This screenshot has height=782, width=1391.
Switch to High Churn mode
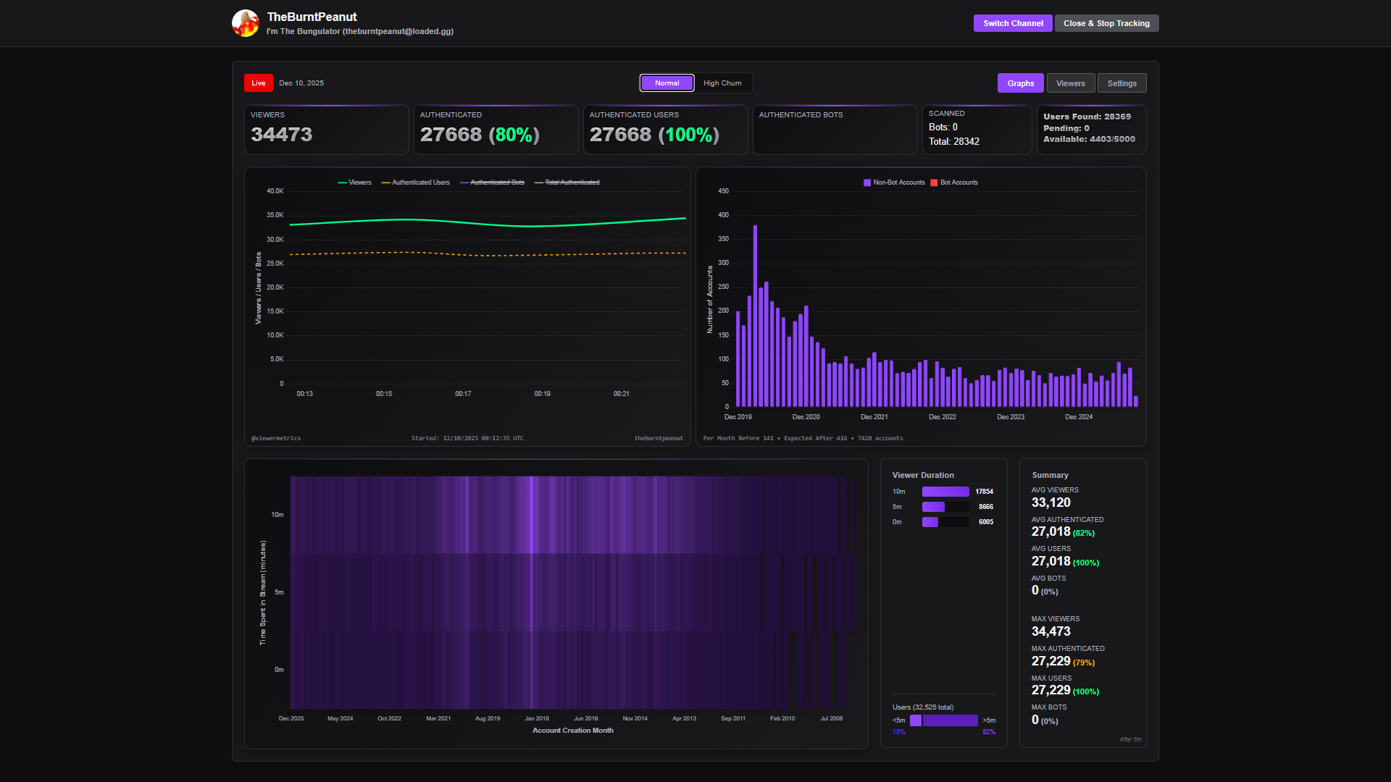tap(722, 83)
